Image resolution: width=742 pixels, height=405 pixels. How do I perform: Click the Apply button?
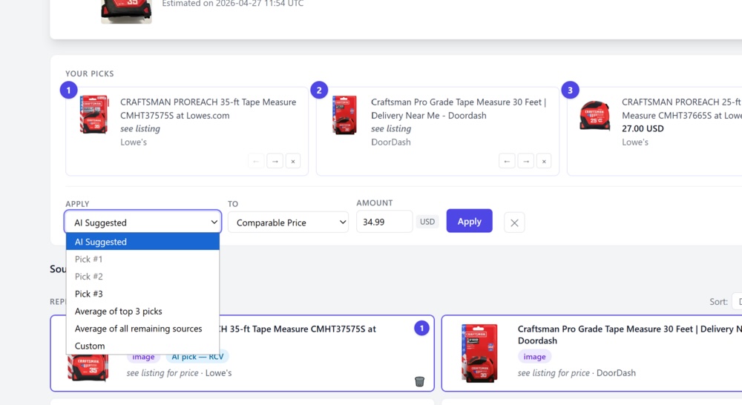pyautogui.click(x=470, y=221)
